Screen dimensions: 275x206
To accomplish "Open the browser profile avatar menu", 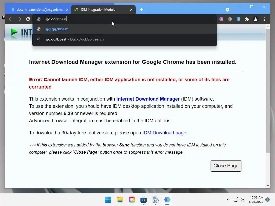I will pyautogui.click(x=256, y=19).
